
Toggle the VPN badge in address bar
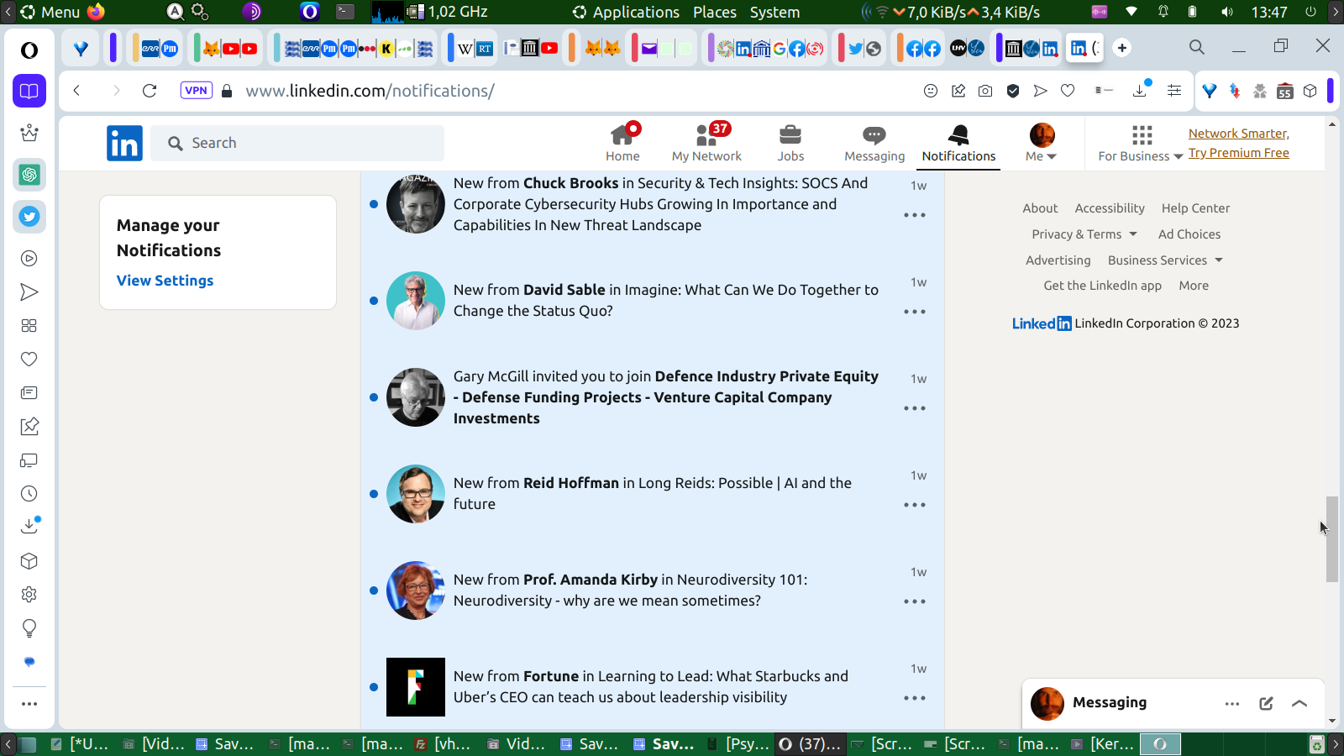click(x=197, y=91)
